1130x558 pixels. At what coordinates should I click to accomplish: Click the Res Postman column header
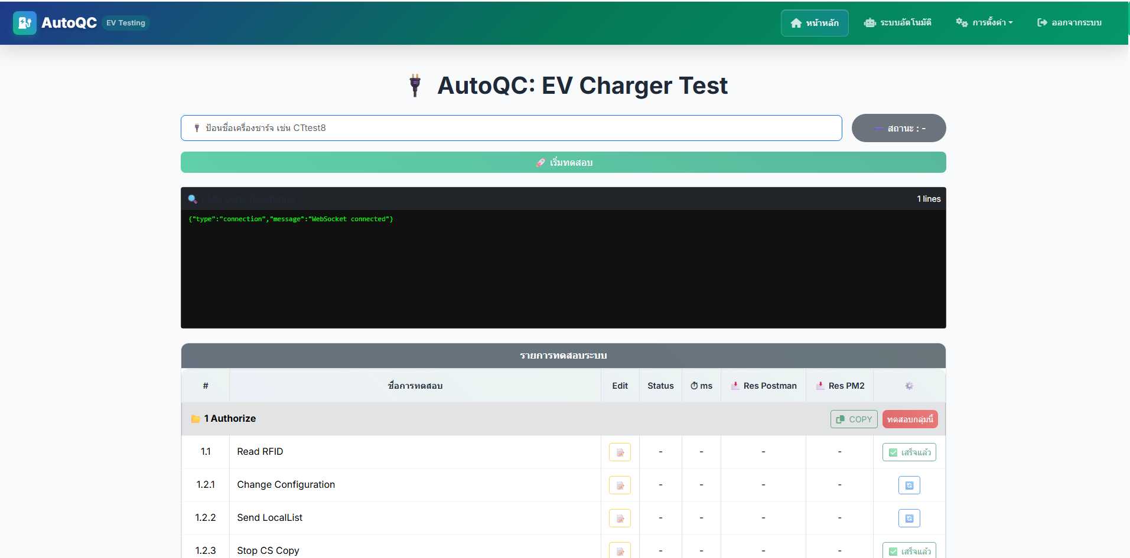click(763, 386)
